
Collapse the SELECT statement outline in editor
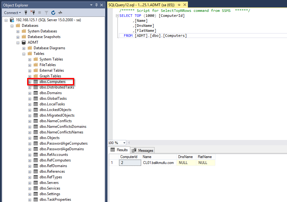117,16
